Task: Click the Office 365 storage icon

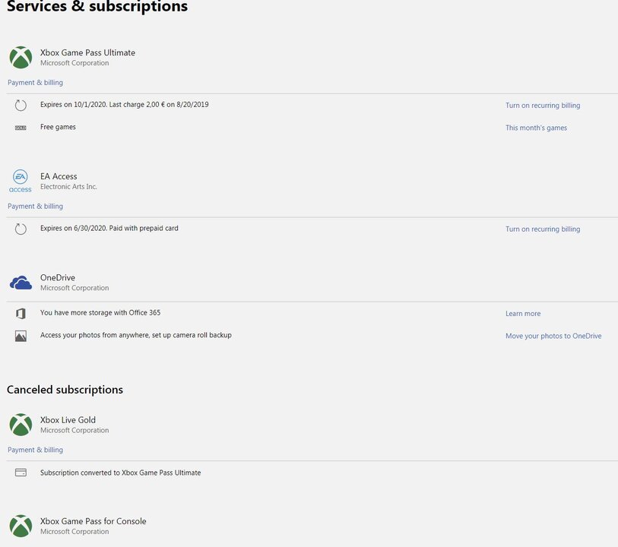Action: pos(21,313)
